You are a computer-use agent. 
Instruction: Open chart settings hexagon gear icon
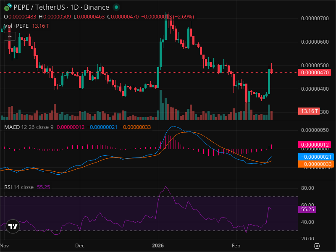pyautogui.click(x=317, y=246)
